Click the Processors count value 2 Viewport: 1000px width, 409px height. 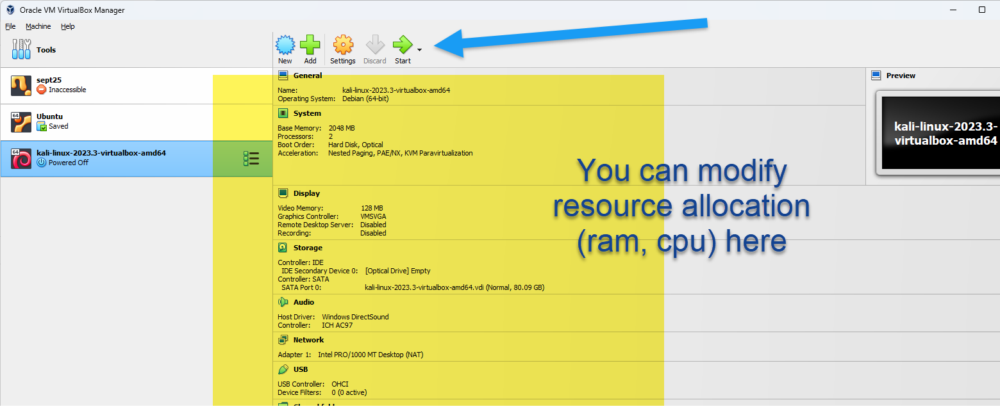pos(331,136)
